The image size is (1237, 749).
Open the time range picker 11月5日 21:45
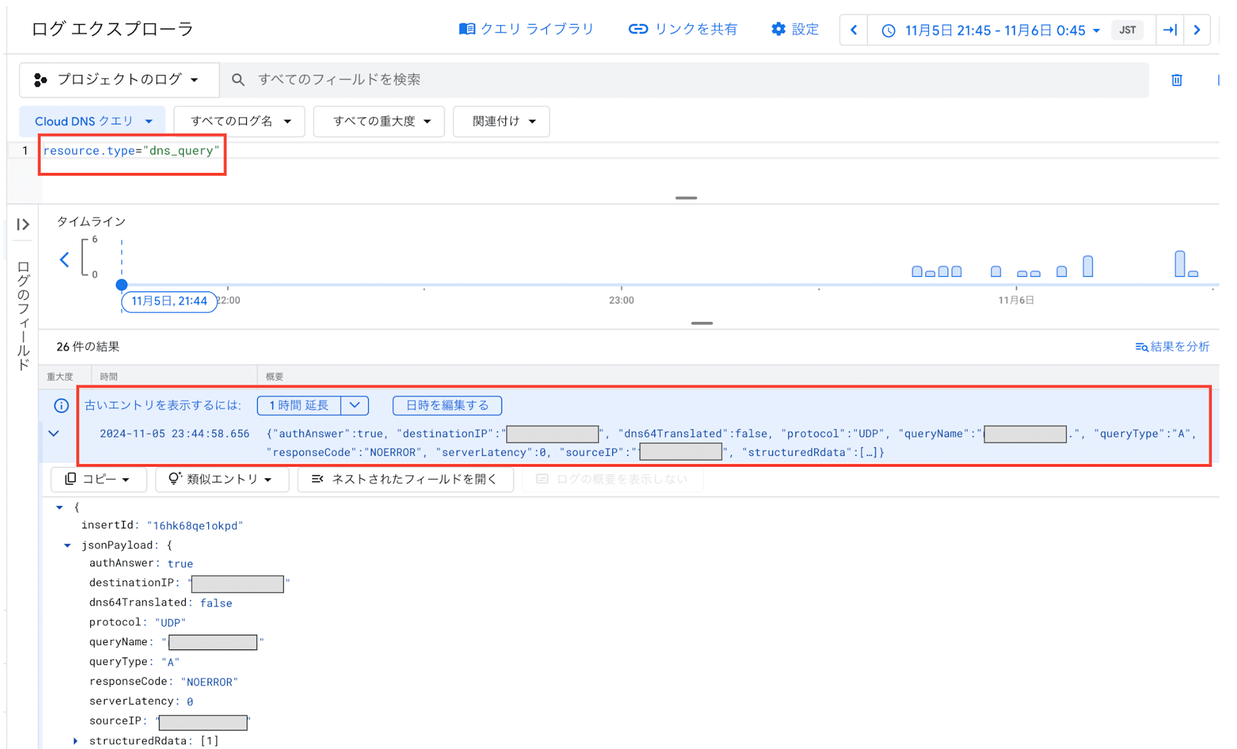tap(991, 30)
